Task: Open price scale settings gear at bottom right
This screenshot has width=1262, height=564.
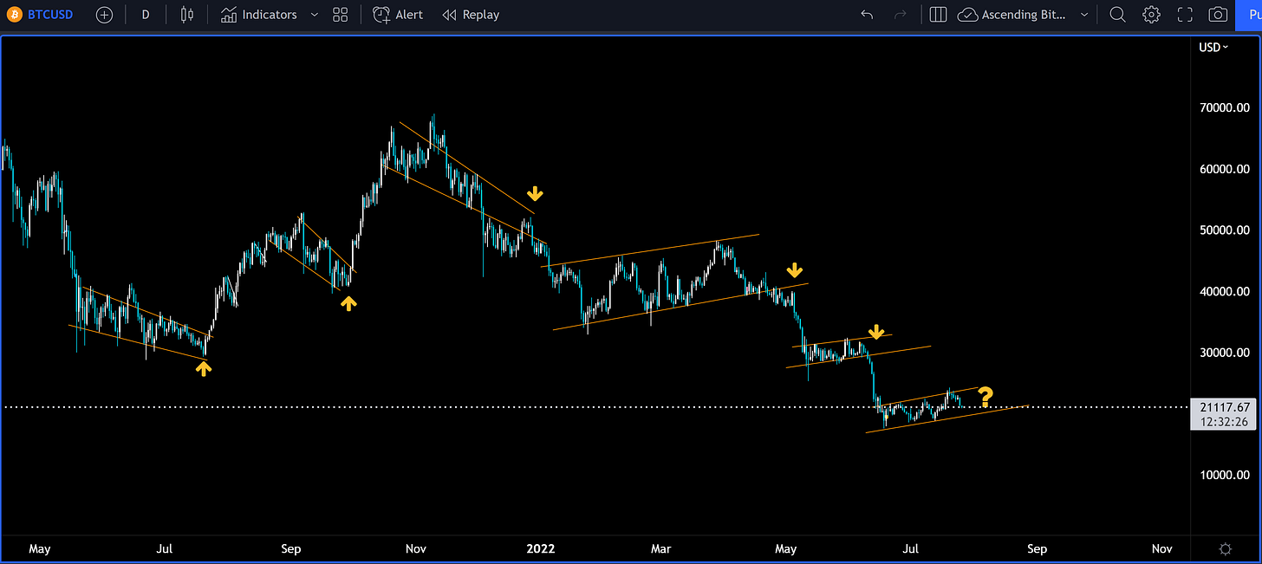Action: 1226,548
